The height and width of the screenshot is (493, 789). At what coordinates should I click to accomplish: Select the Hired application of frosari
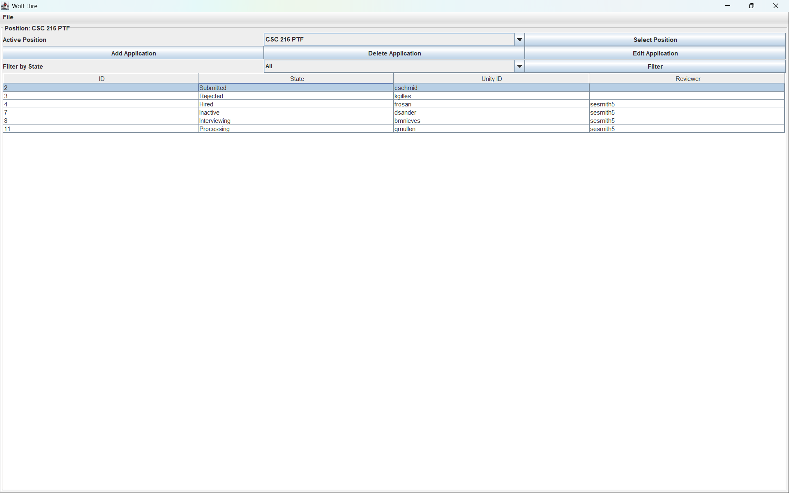(x=296, y=104)
